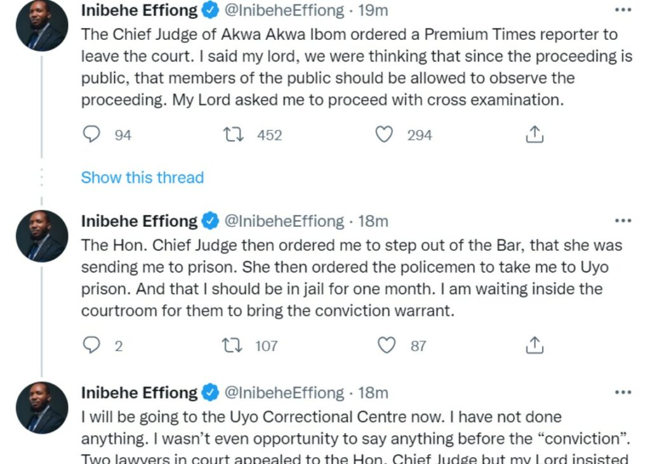Viewport: 650px width, 464px height.
Task: Reply to the tweet with 2 replies
Action: pyautogui.click(x=93, y=345)
